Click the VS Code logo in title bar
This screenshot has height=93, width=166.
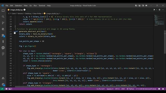[x=2, y=5]
